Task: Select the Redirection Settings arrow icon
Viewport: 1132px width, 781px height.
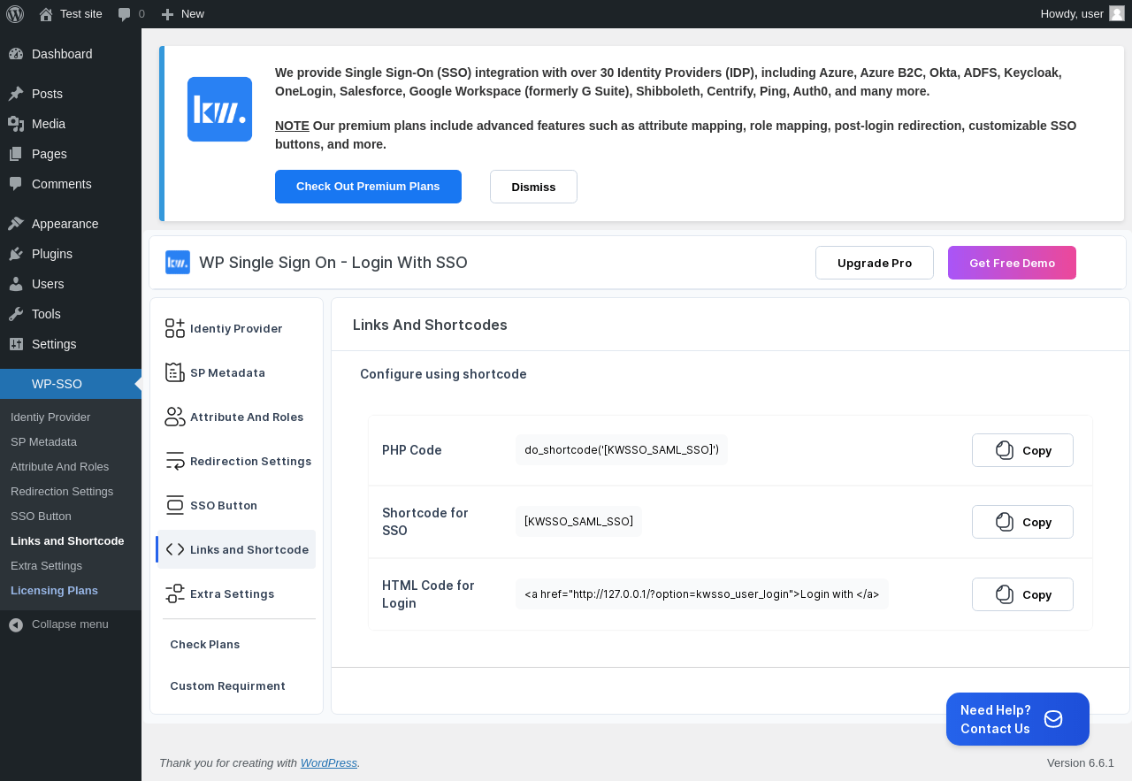Action: point(175,461)
